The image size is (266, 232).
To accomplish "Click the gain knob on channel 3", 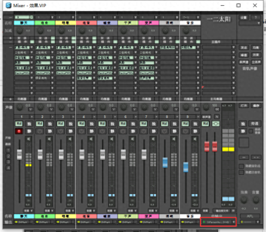I will (x=61, y=31).
